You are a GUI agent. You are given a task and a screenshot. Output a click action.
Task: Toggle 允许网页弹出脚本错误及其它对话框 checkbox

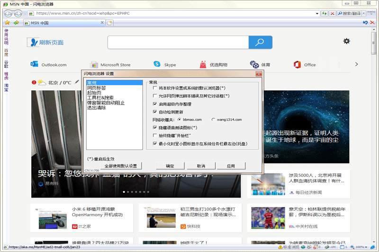(x=155, y=96)
